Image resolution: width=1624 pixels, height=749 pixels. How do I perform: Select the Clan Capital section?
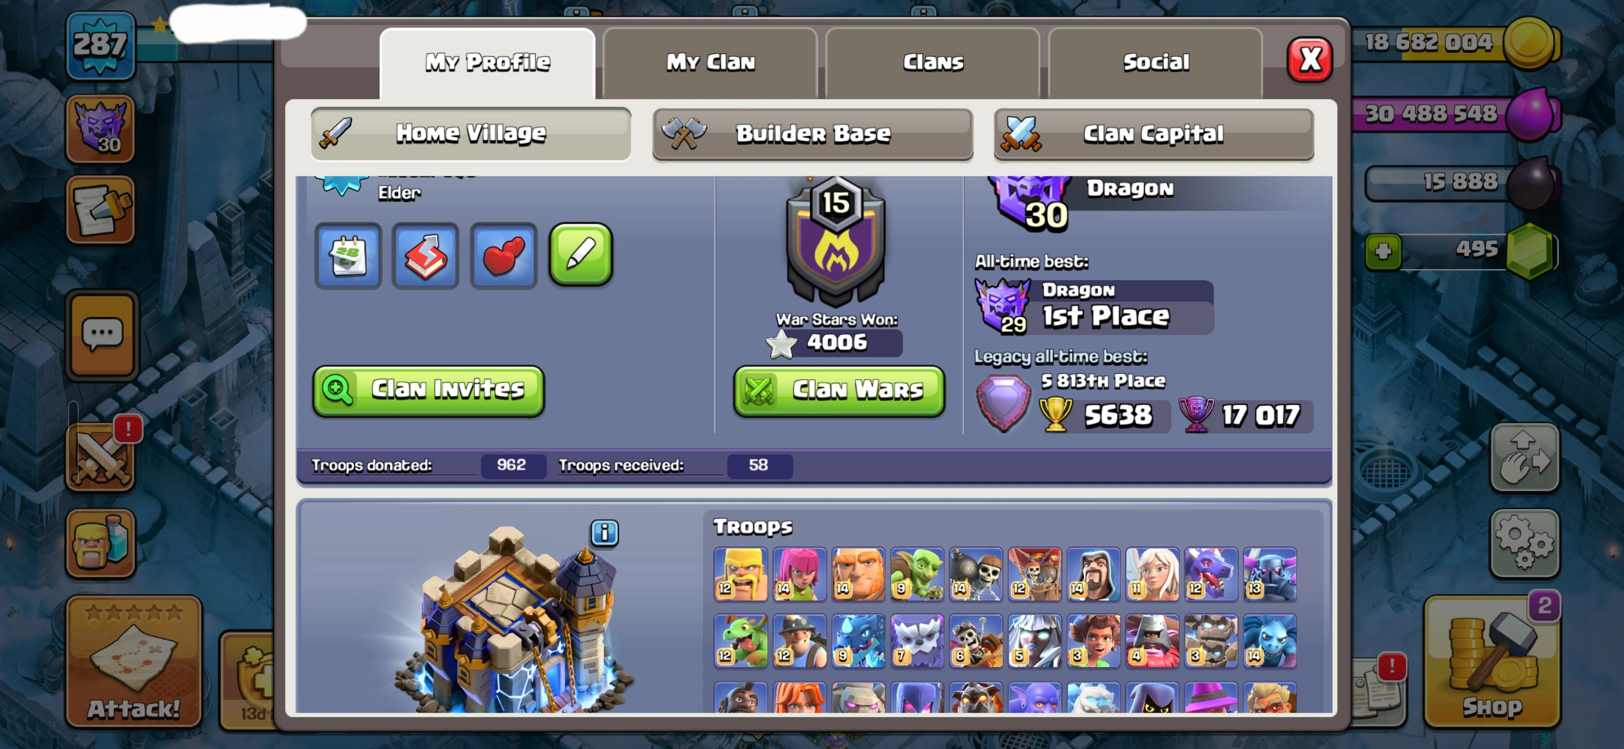(1153, 134)
